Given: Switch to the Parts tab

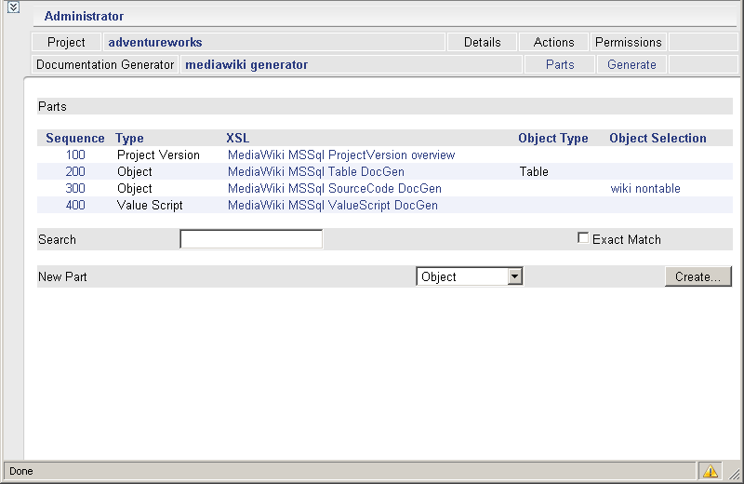Looking at the screenshot, I should (x=560, y=64).
